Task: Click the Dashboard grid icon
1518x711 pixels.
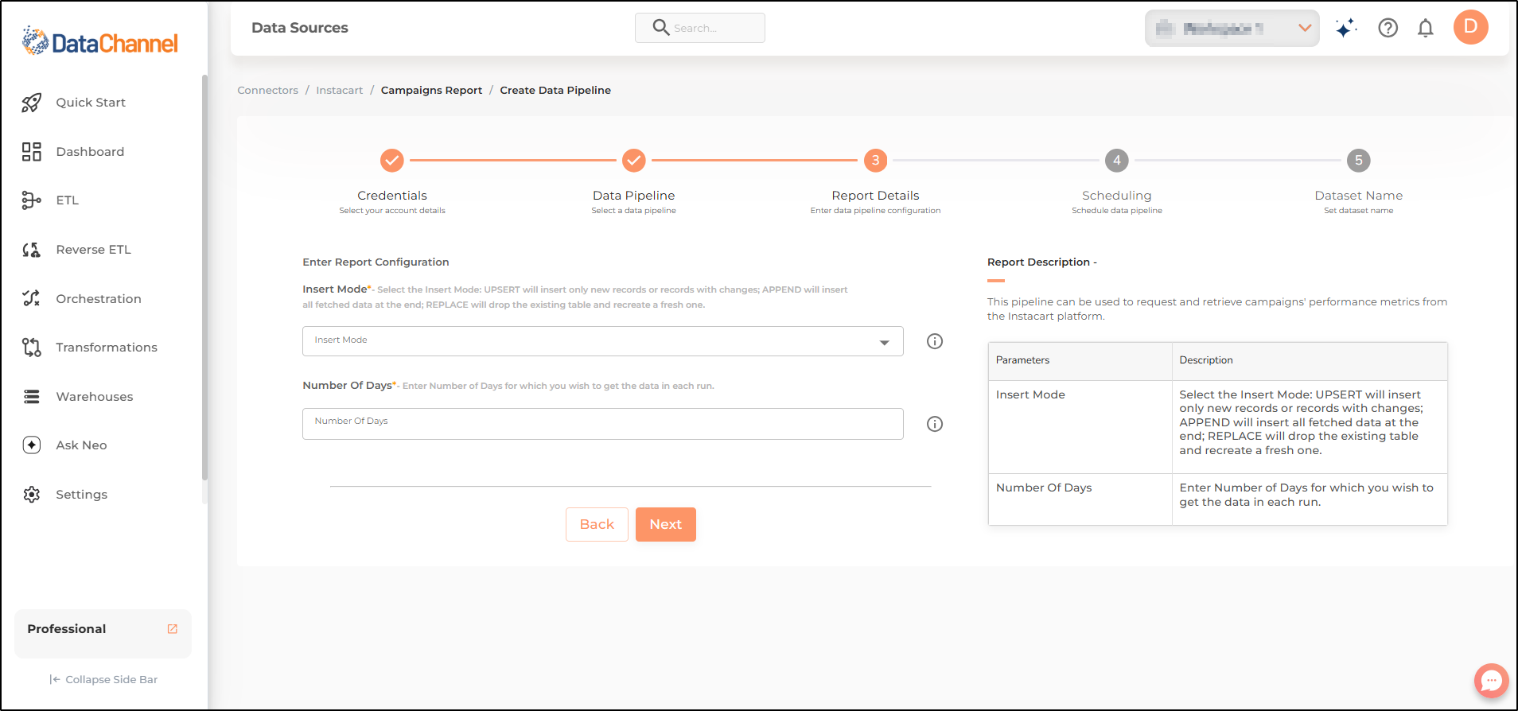Action: (31, 152)
